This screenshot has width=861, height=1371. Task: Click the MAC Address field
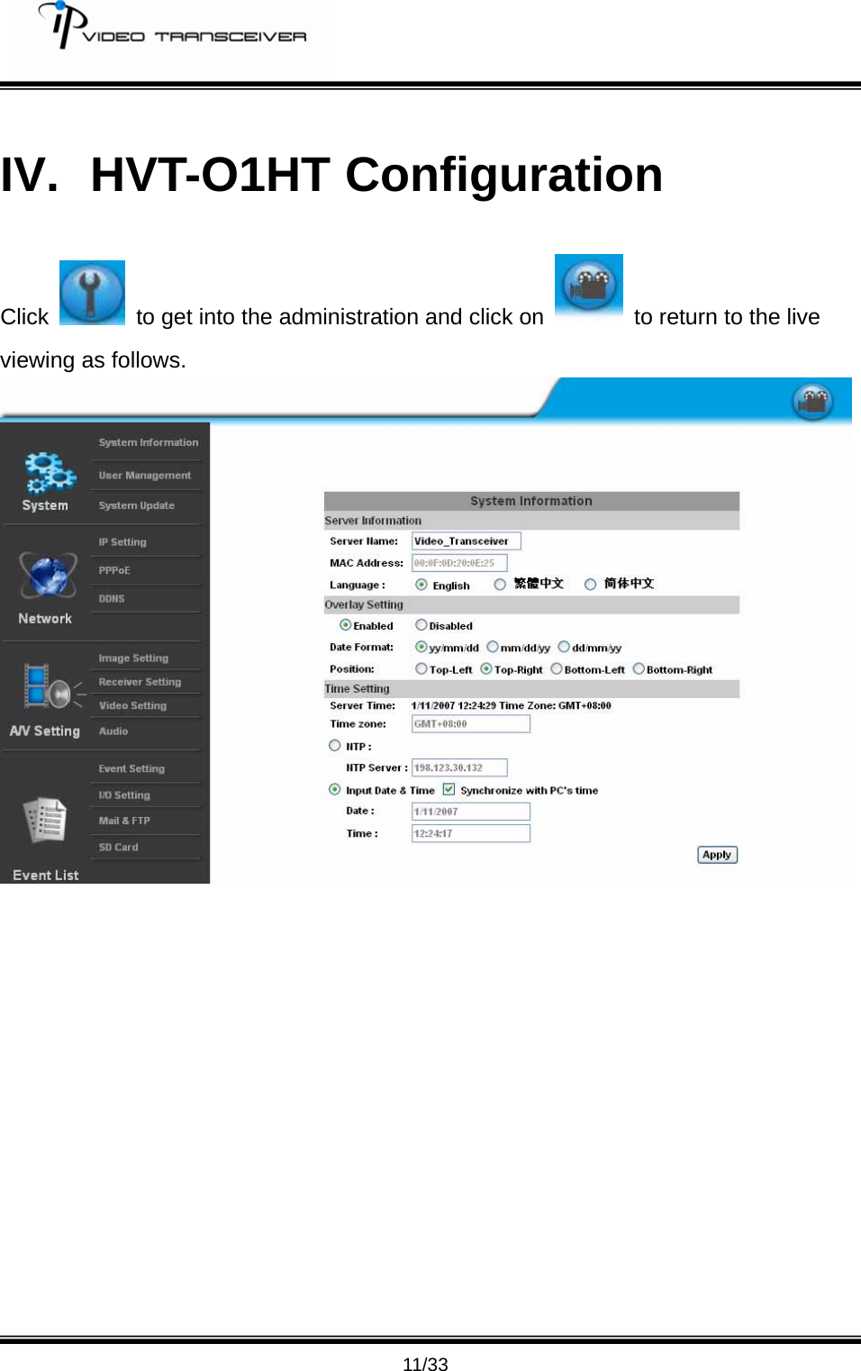(x=459, y=563)
